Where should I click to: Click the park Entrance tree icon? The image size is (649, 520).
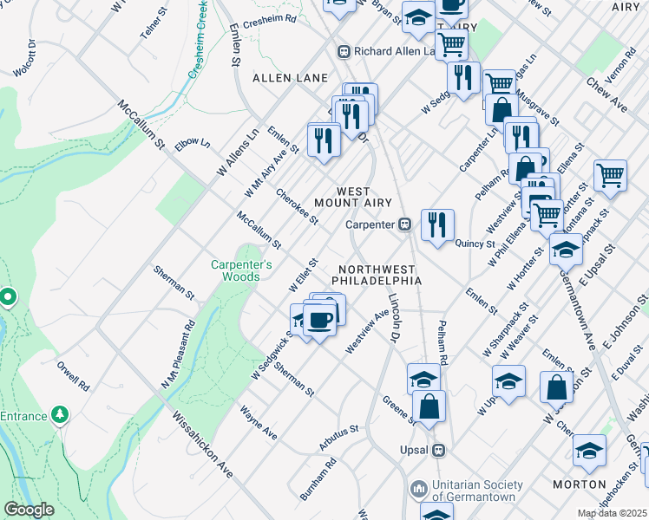tap(60, 414)
